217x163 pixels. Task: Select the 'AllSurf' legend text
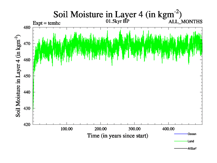tap(192, 149)
